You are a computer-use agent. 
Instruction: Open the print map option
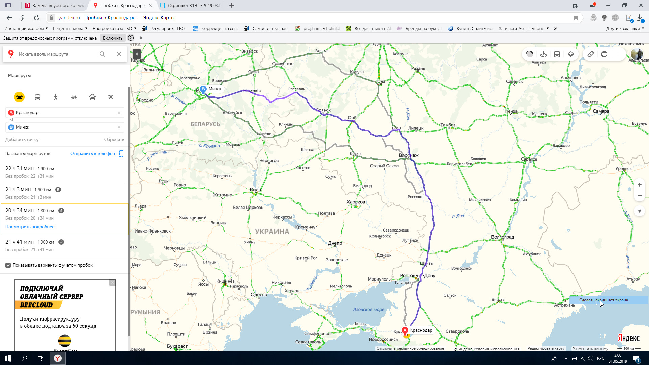click(604, 54)
